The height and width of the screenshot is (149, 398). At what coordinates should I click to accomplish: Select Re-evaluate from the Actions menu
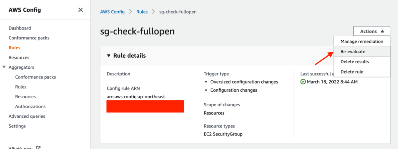[362, 52]
